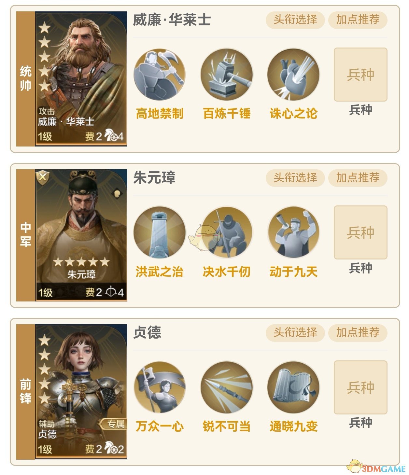The width and height of the screenshot is (409, 475).
Task: Select the 动于九天 horn skill icon
Action: tap(293, 232)
